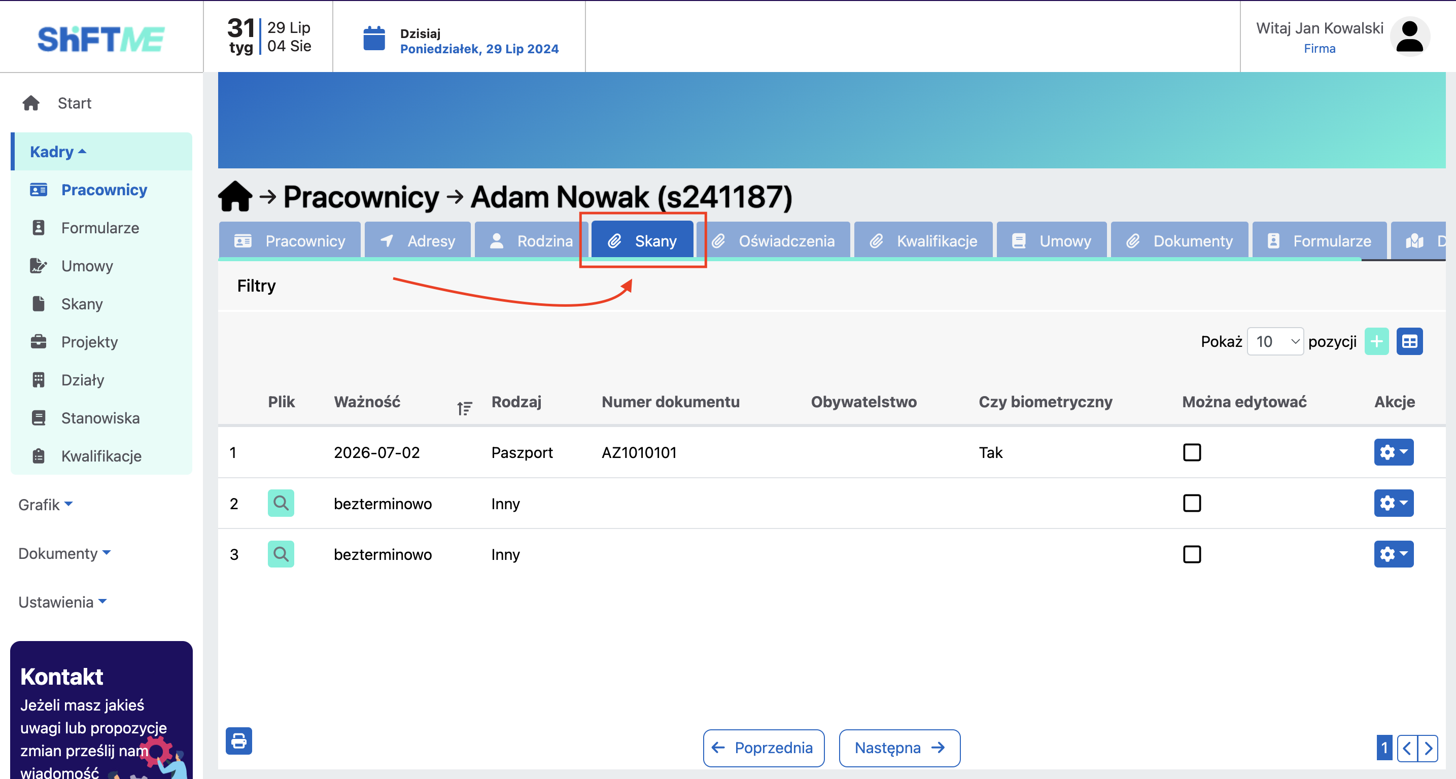Click the Rodzaj column header
1456x779 pixels.
coord(516,402)
